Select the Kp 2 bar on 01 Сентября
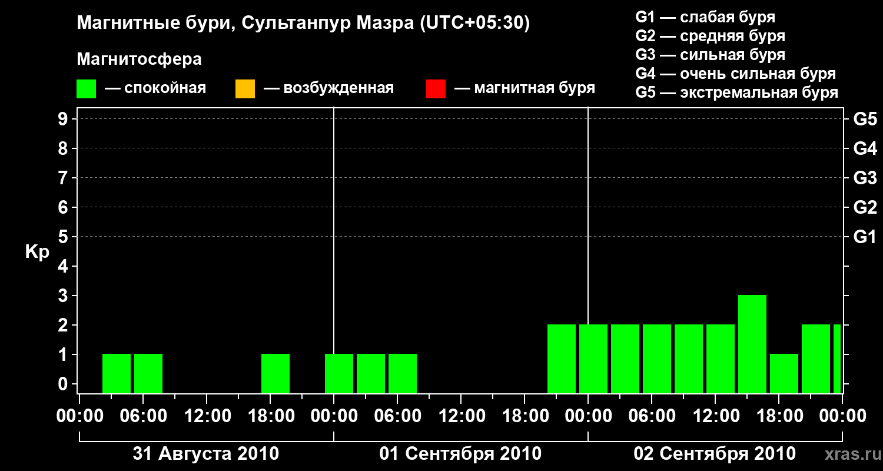Screen dimensions: 883x471 click(562, 359)
